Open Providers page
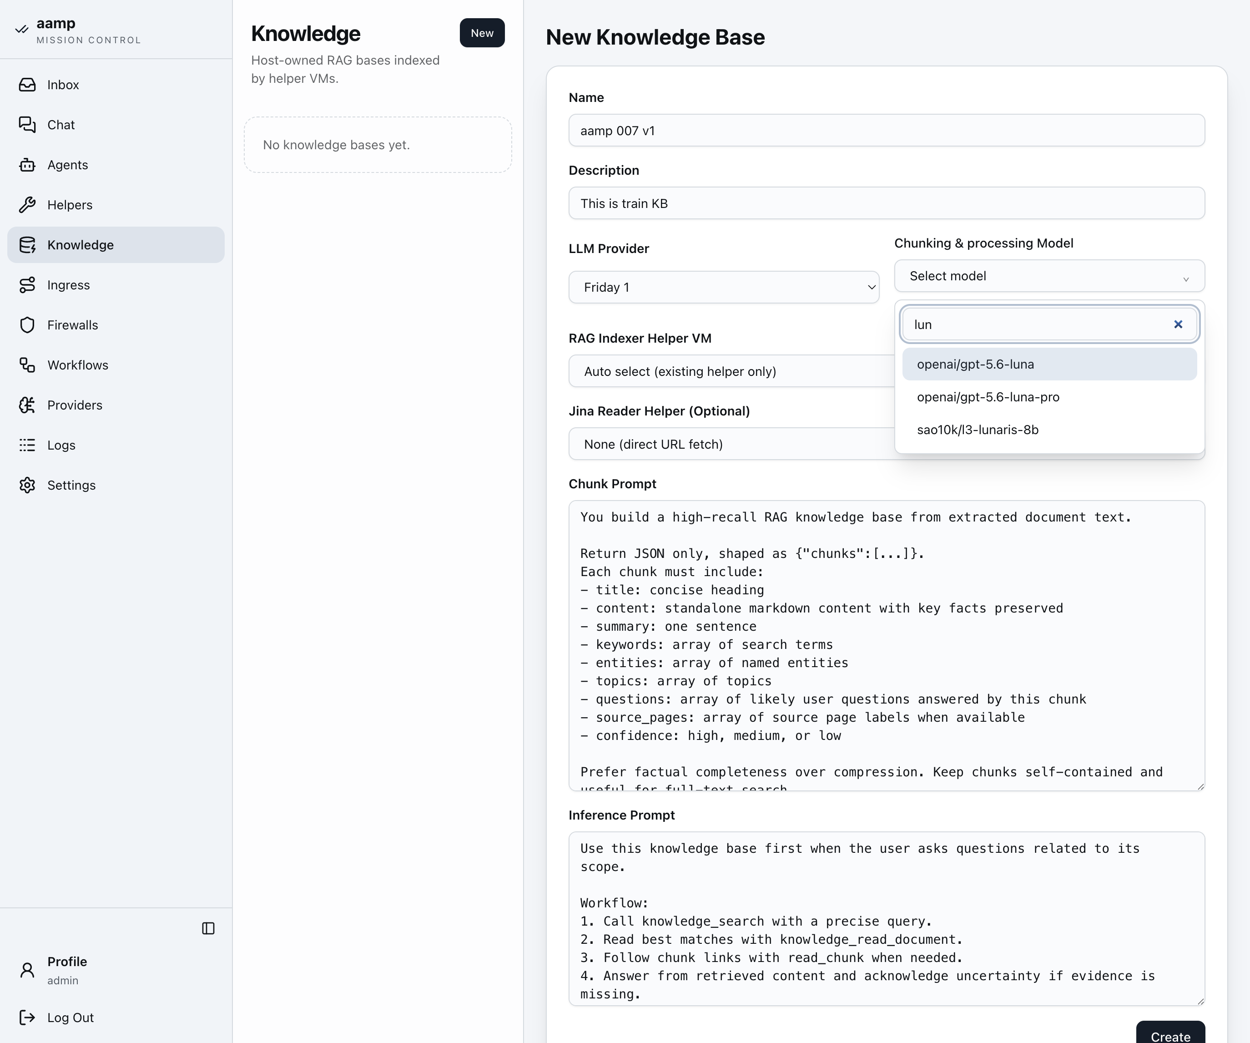1250x1043 pixels. [x=116, y=405]
